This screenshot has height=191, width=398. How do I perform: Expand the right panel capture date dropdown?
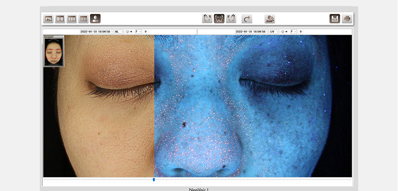point(252,31)
